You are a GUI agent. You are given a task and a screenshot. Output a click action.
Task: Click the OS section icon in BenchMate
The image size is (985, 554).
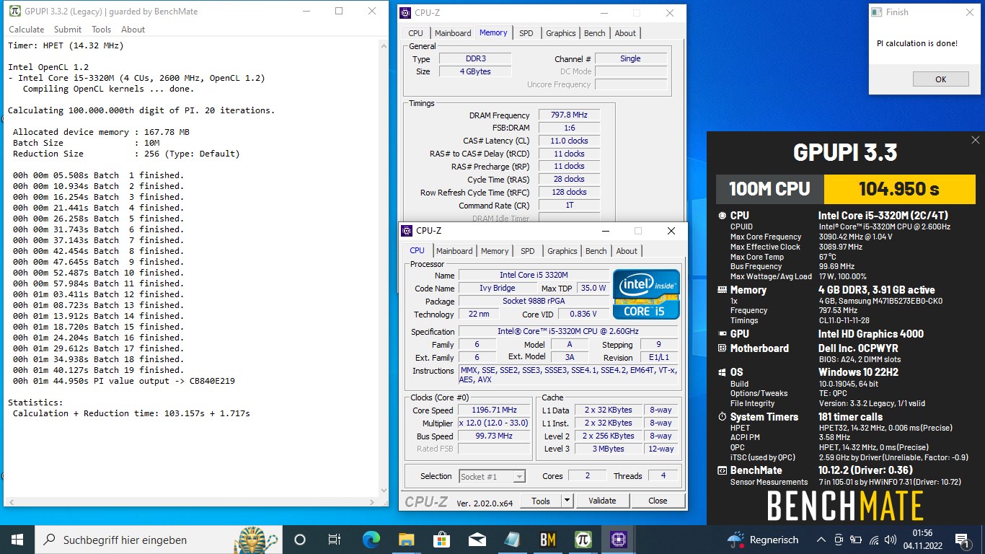pyautogui.click(x=723, y=372)
